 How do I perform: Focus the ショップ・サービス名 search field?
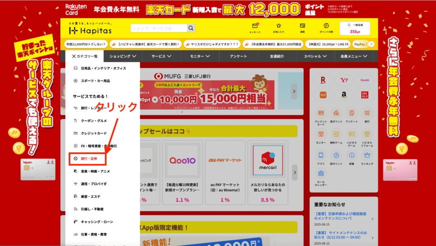tap(159, 28)
